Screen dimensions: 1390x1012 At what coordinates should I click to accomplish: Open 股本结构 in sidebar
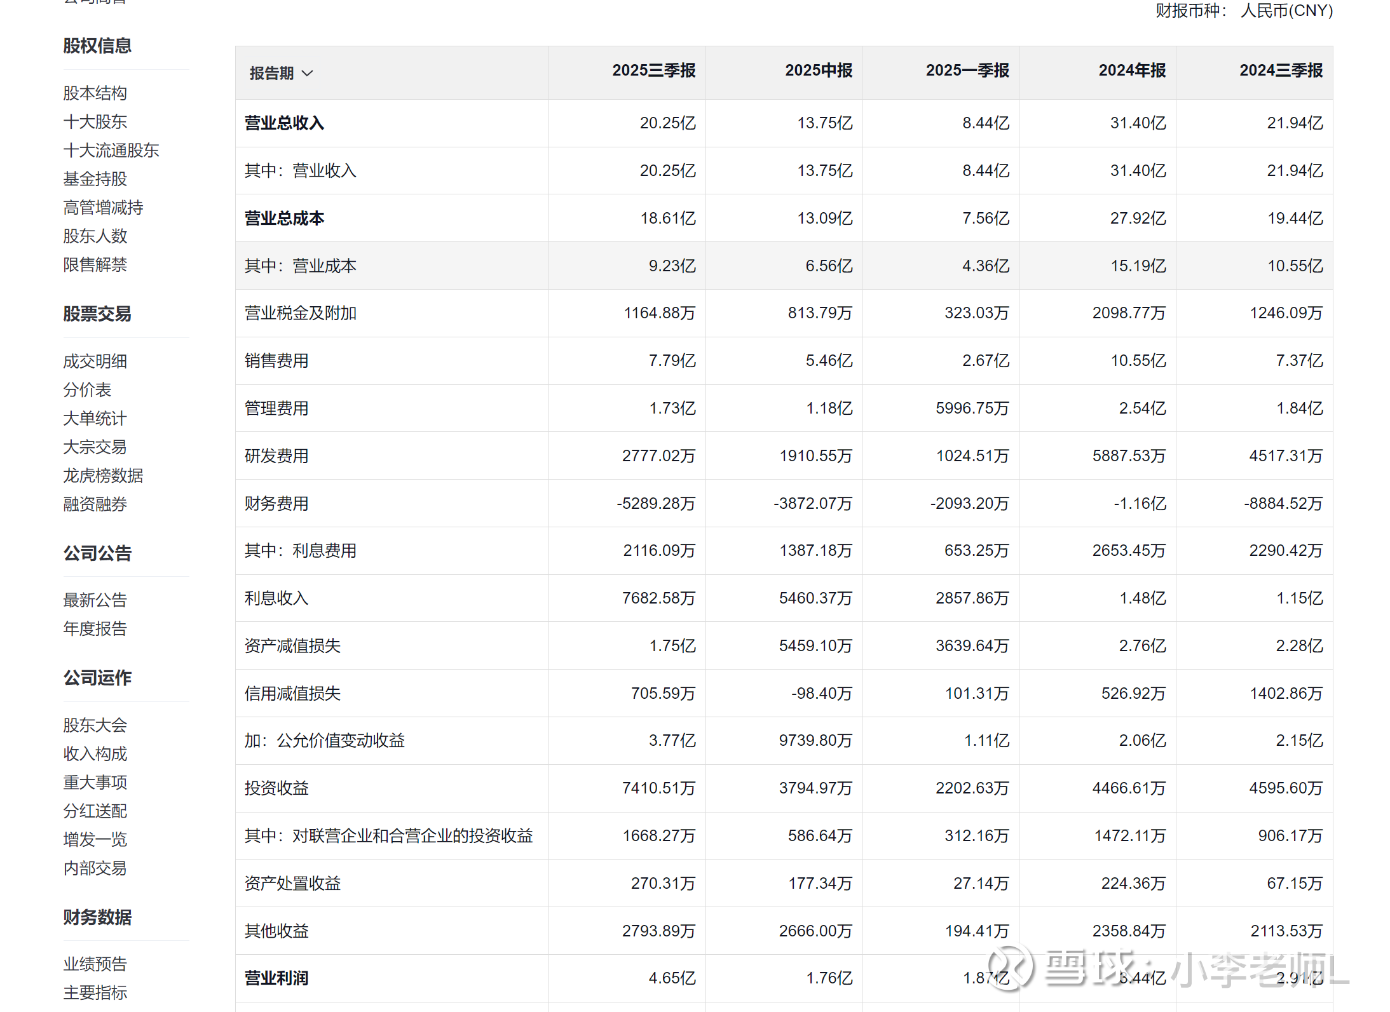[95, 93]
